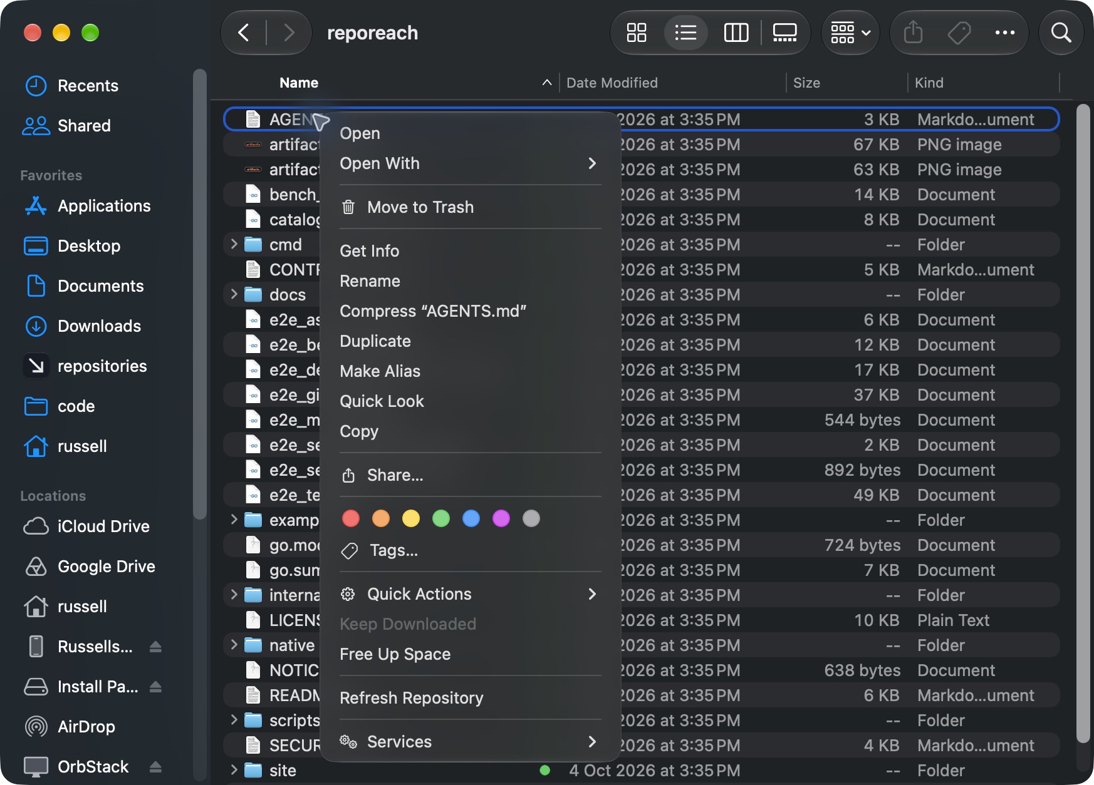Open iCloud Drive location

point(86,526)
